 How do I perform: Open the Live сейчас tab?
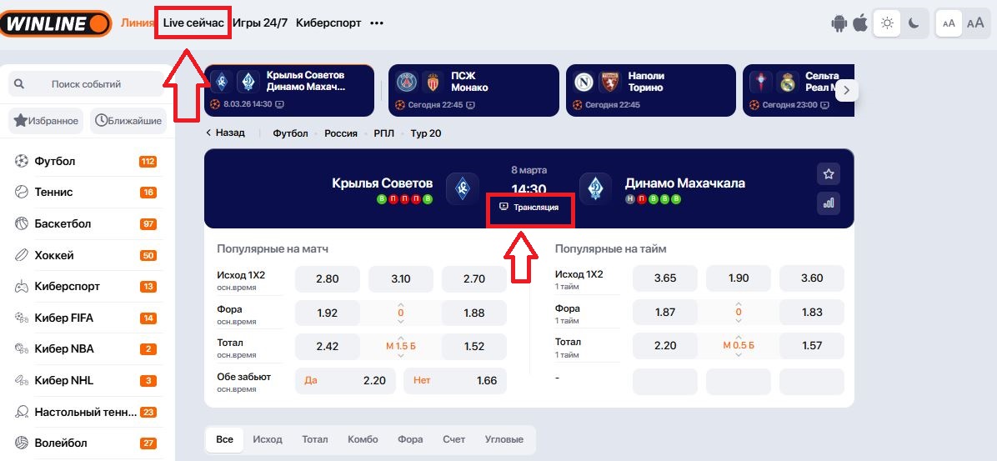(193, 23)
